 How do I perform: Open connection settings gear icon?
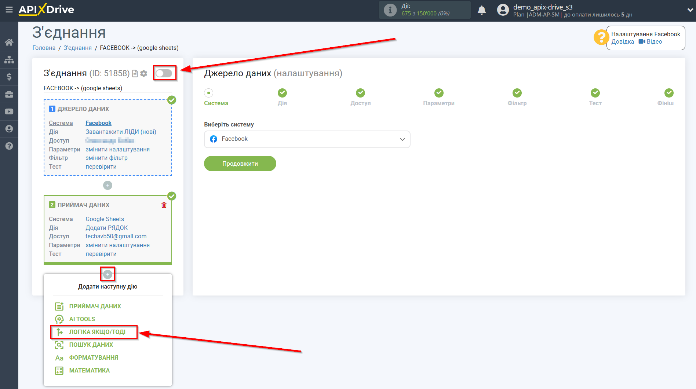pyautogui.click(x=144, y=74)
